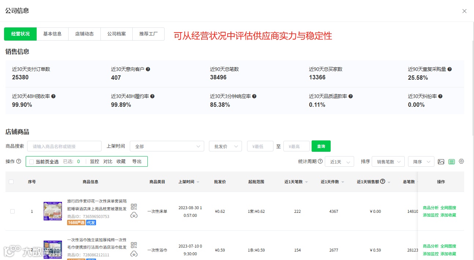The width and height of the screenshot is (474, 260).
Task: Click help icon beside 近30天纠纷率
Action: (x=440, y=96)
